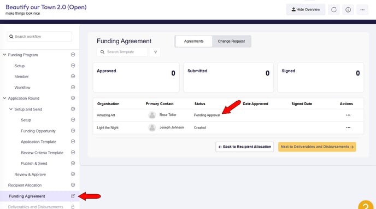The height and width of the screenshot is (209, 376).
Task: Open the info circle icon
Action: click(348, 10)
